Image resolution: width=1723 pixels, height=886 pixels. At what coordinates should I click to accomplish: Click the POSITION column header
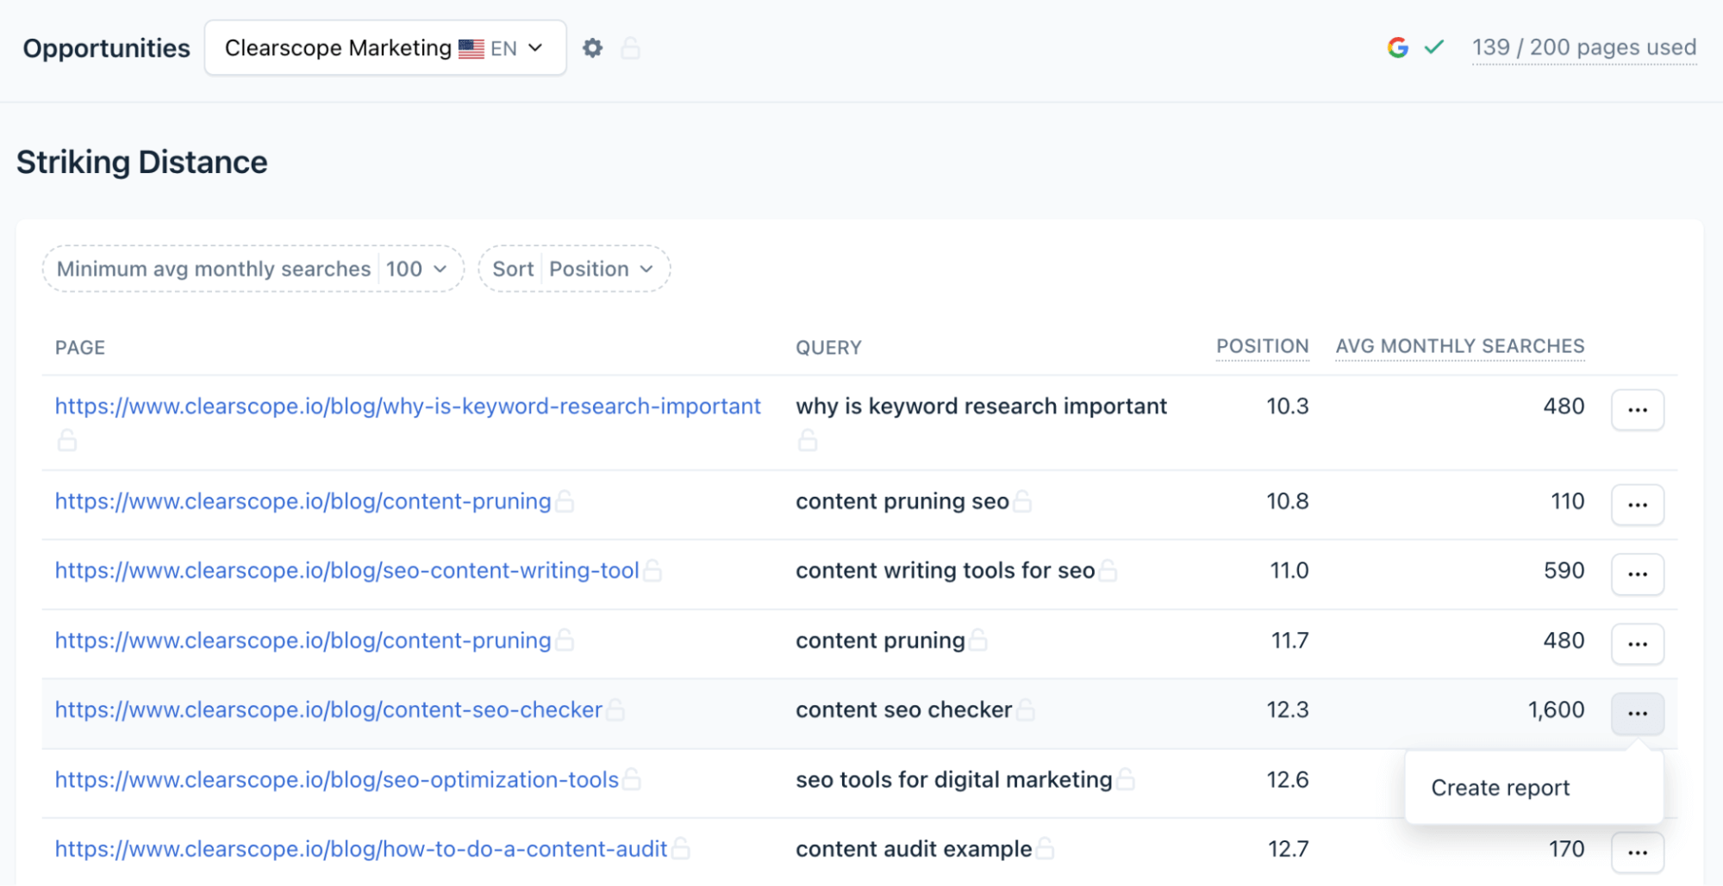point(1262,346)
